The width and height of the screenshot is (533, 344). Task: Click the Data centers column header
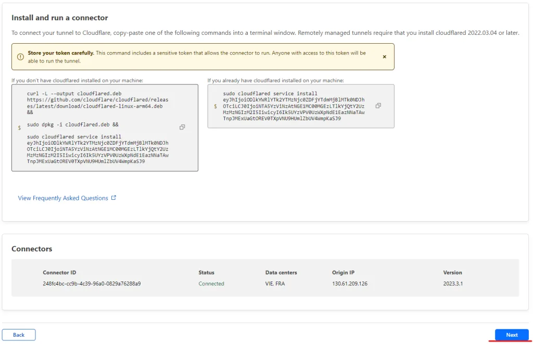click(281, 273)
